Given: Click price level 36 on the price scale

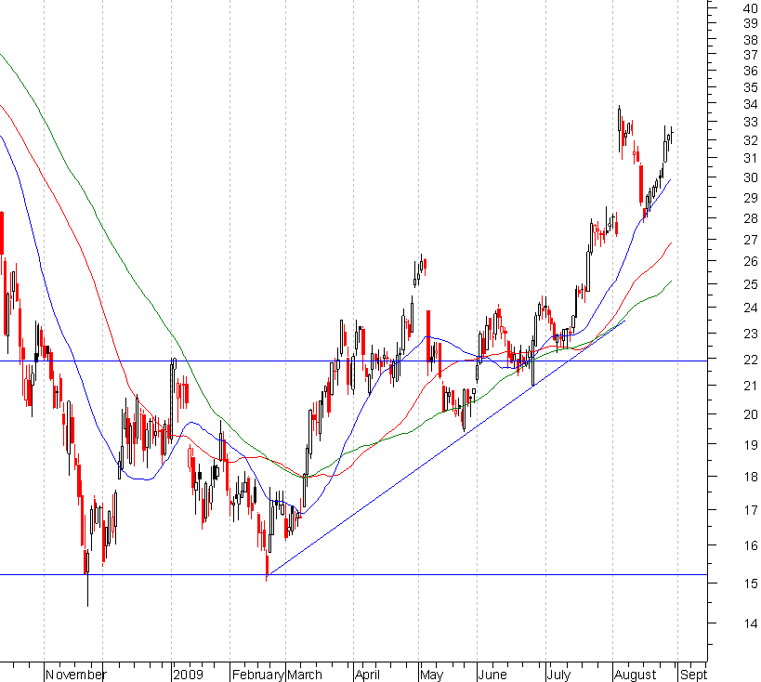Looking at the screenshot, I should 751,72.
